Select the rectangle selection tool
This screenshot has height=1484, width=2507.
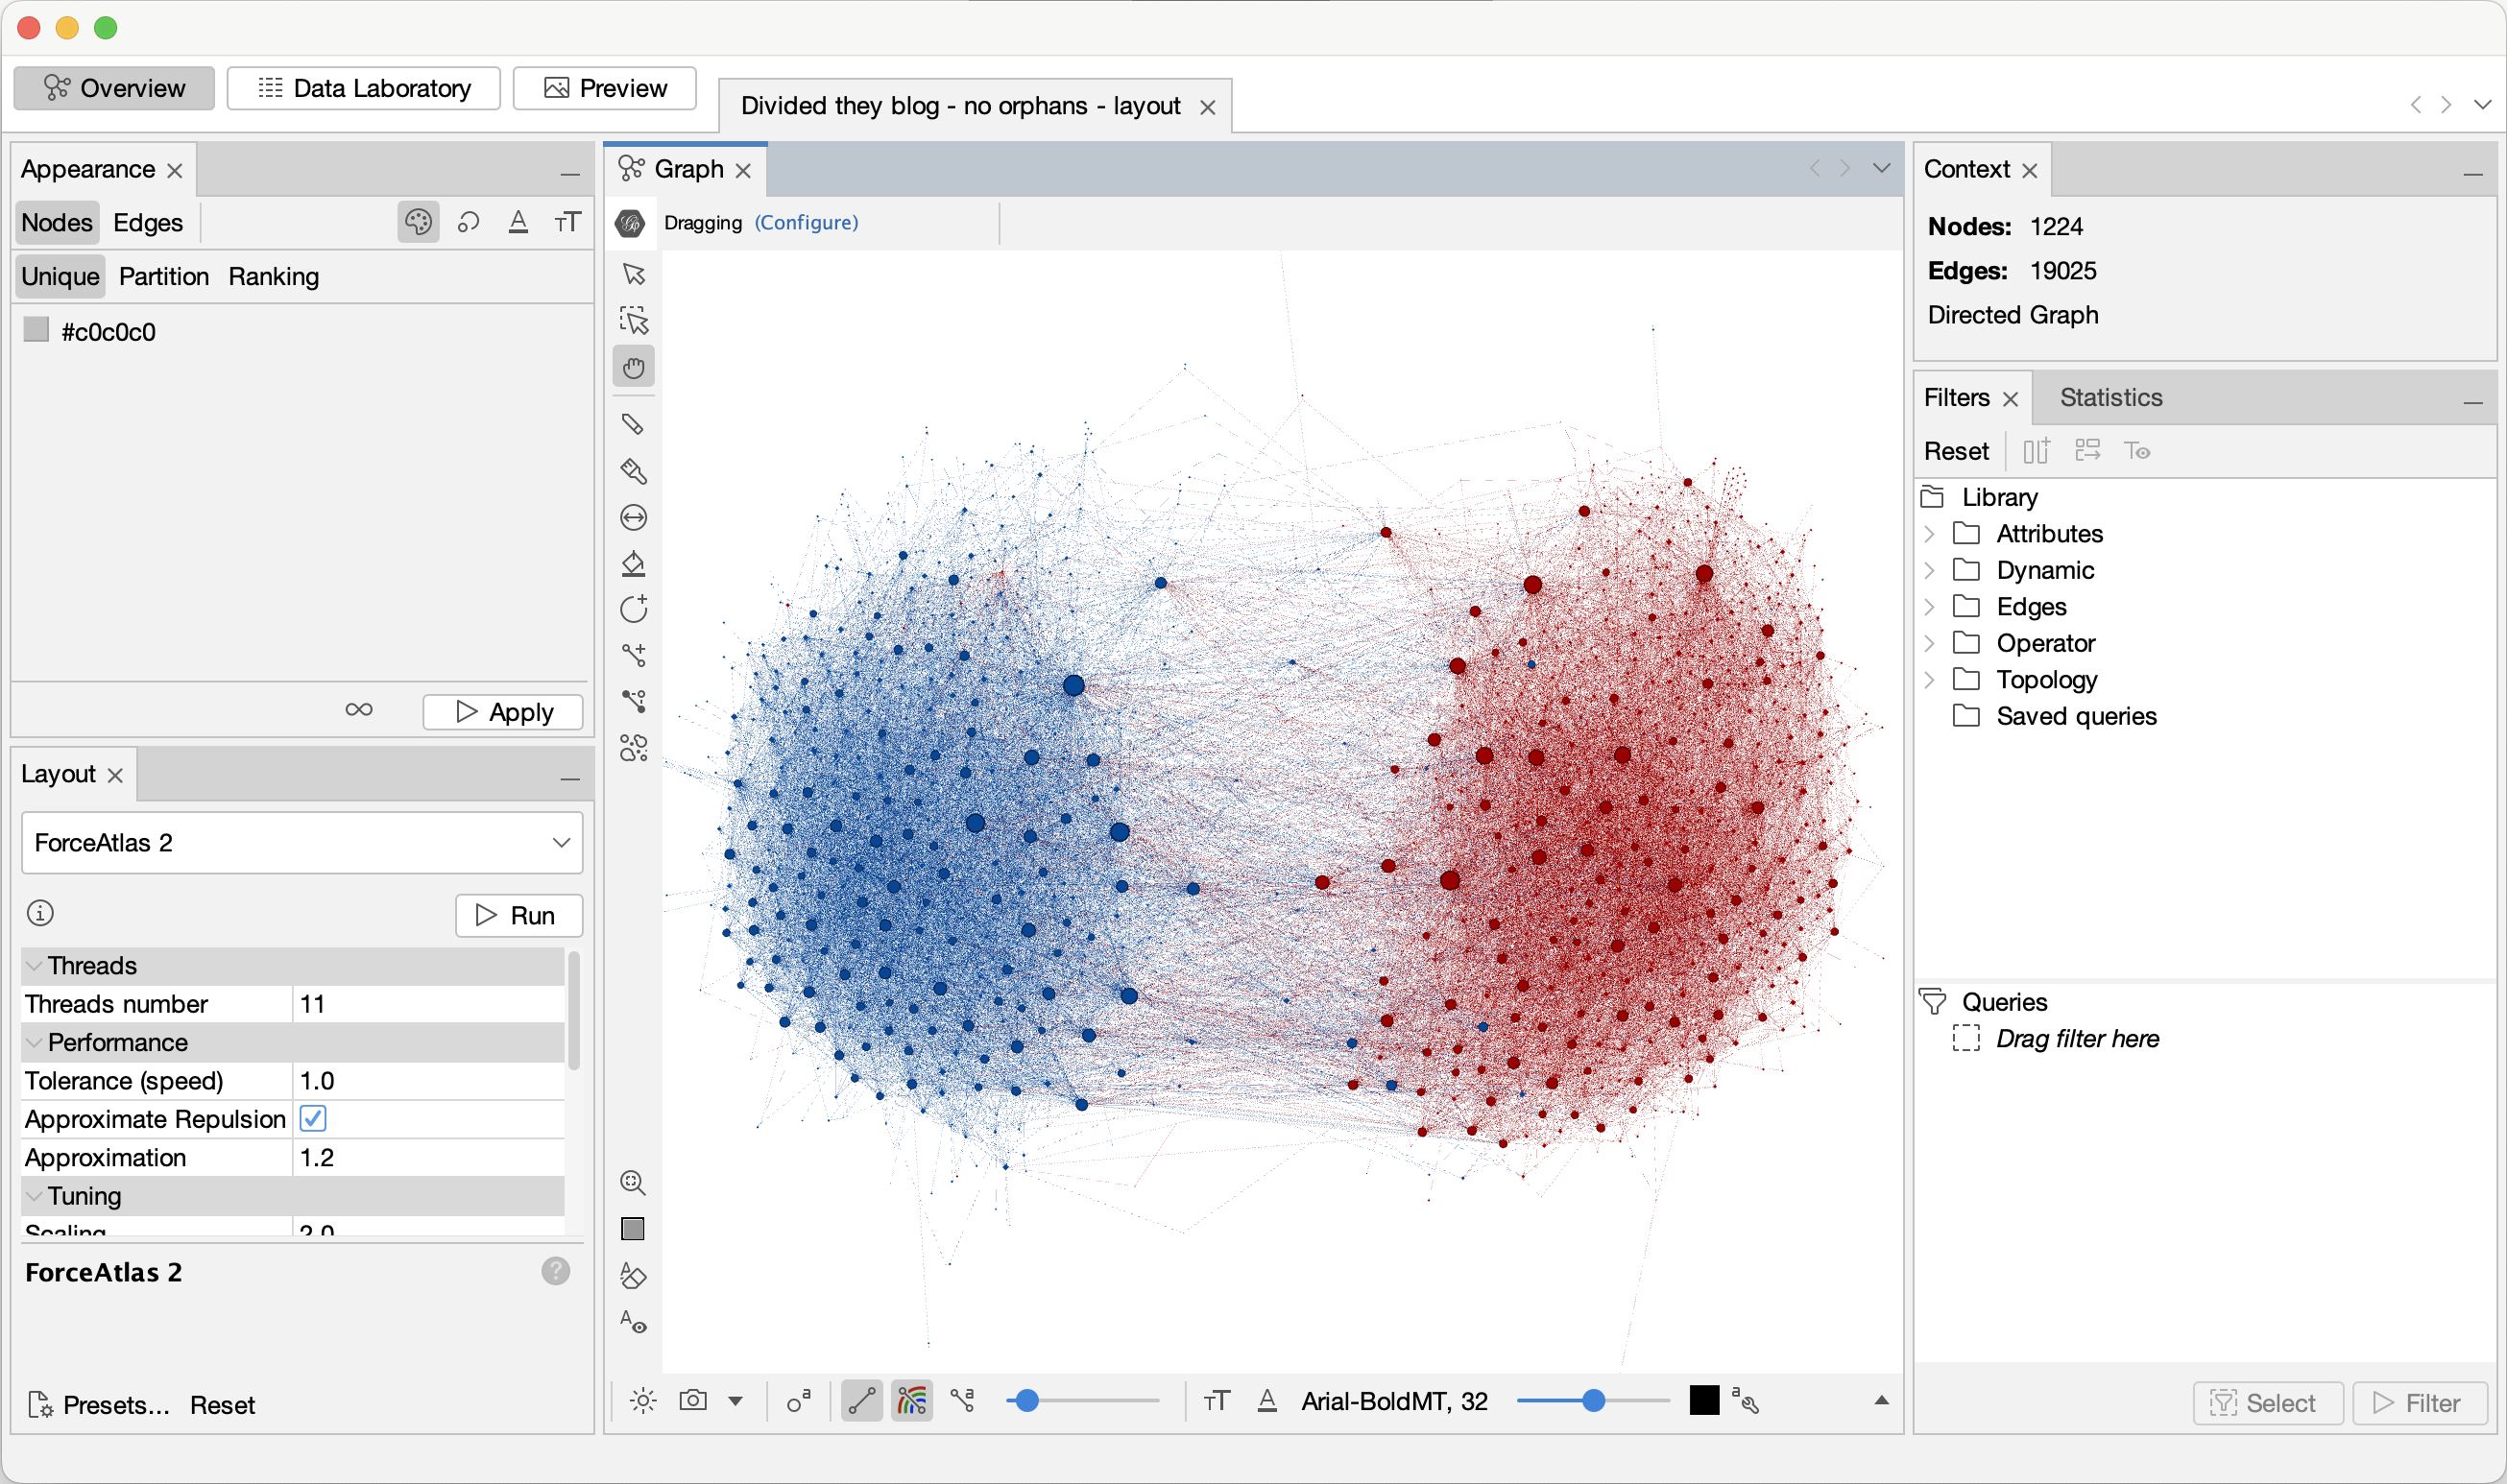[x=634, y=321]
